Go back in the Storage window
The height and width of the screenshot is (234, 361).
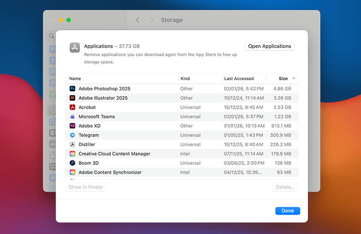pos(138,20)
